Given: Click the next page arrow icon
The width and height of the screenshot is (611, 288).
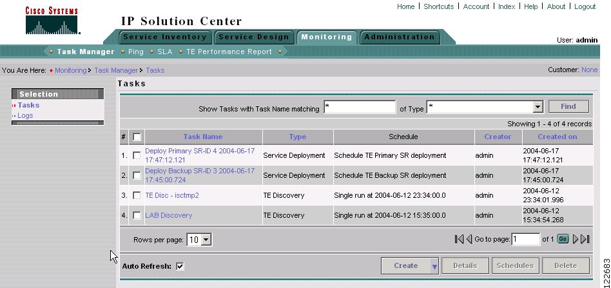Looking at the screenshot, I should (575, 239).
